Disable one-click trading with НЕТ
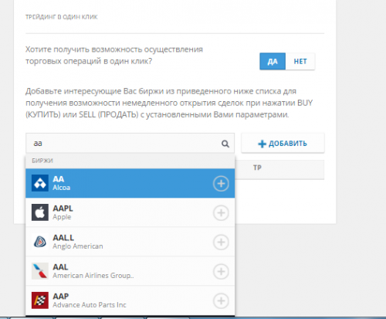This screenshot has height=319, width=386. [x=300, y=61]
